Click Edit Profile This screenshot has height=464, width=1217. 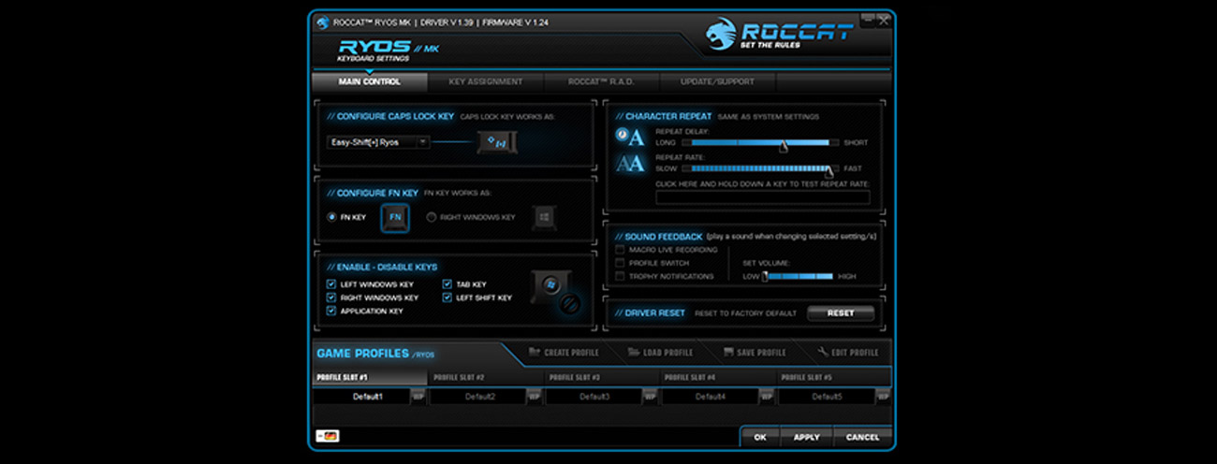tap(847, 353)
